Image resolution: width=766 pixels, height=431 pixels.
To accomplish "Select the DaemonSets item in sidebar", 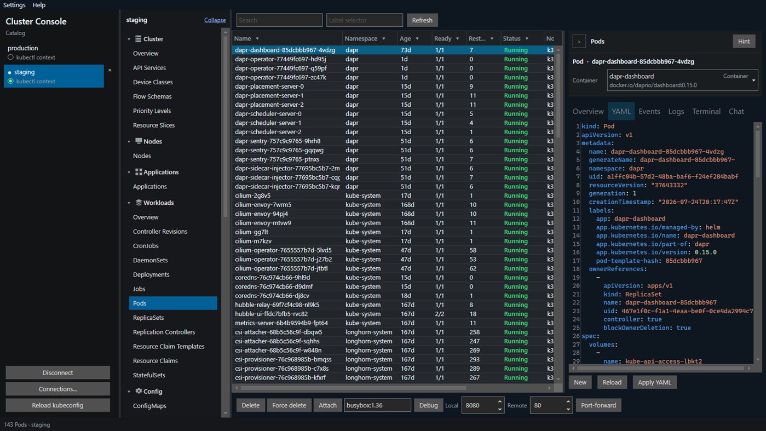I will pos(173,260).
